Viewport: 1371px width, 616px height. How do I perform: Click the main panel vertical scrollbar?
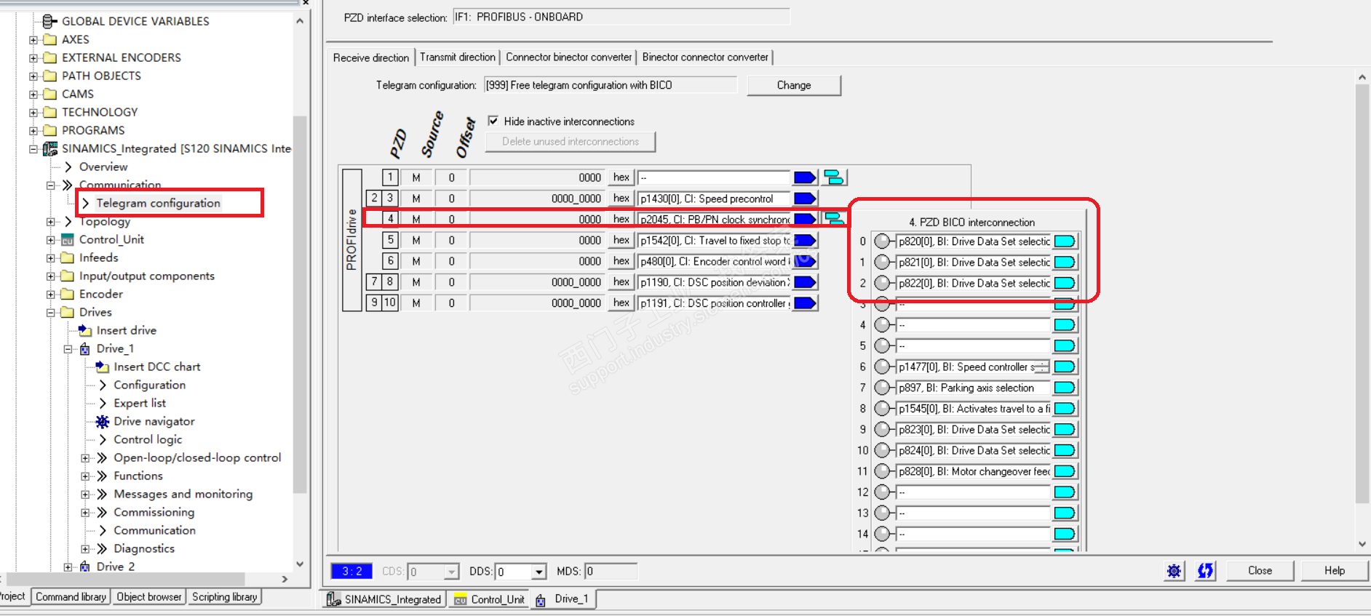(1362, 295)
